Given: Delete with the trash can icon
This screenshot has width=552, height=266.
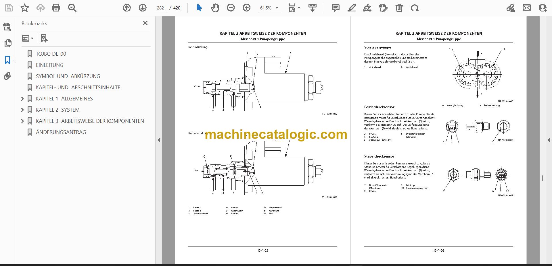Looking at the screenshot, I should [x=399, y=8].
